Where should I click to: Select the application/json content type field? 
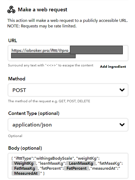(68, 125)
